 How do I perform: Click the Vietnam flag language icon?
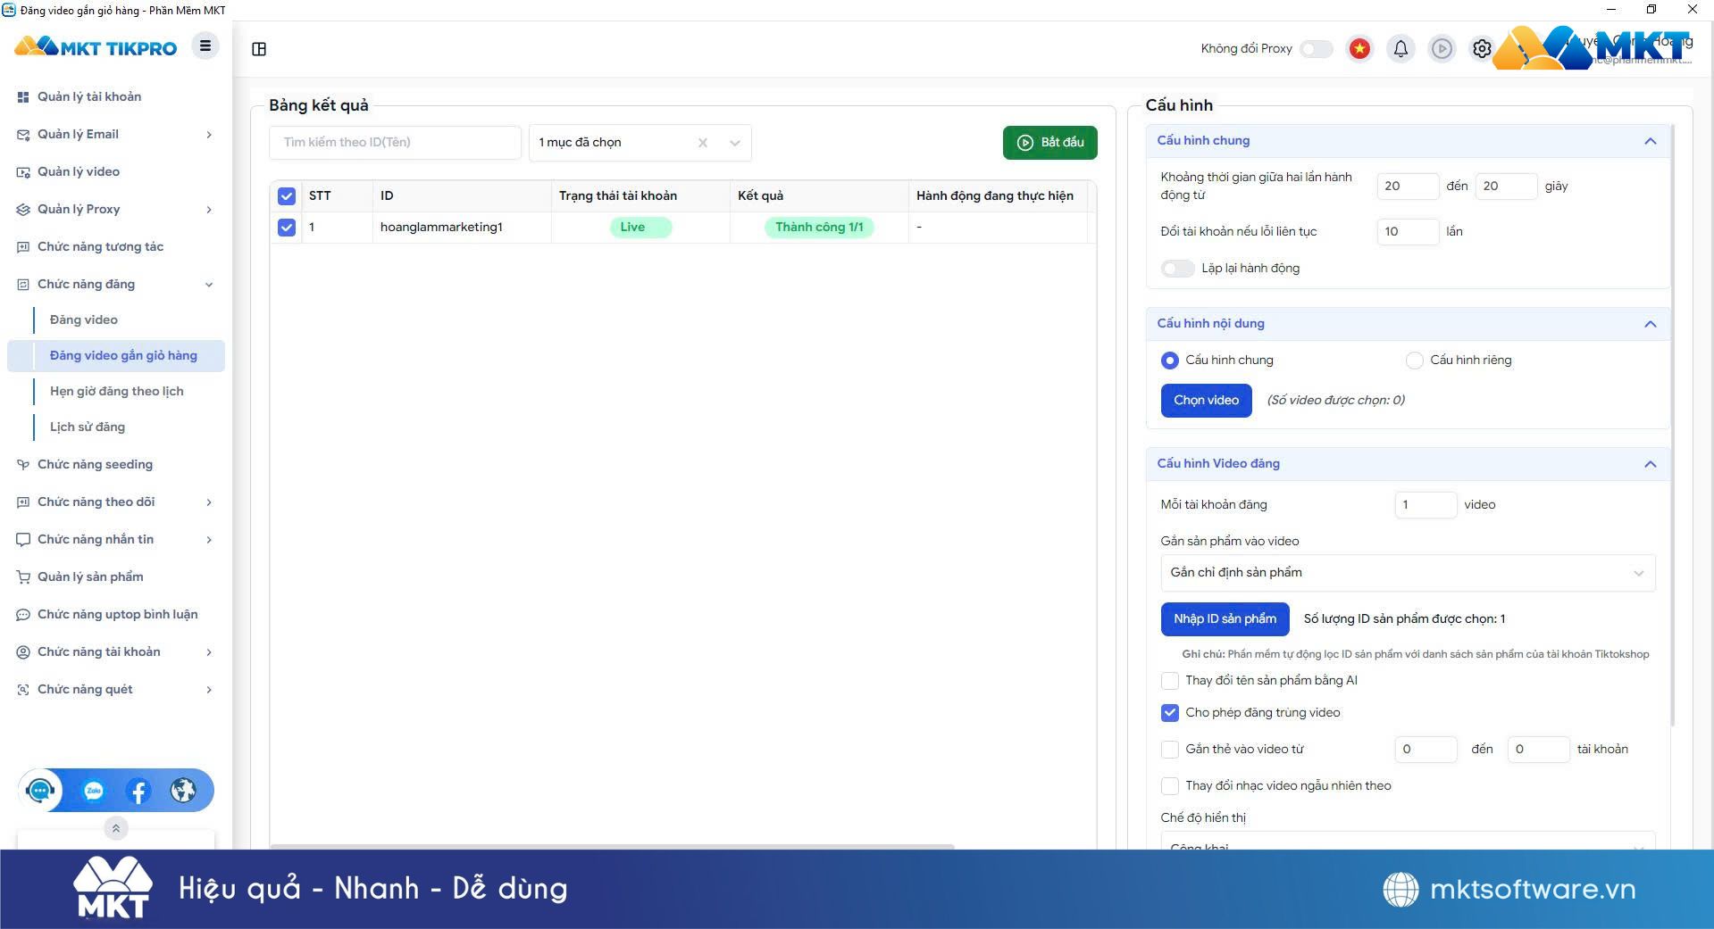(1359, 49)
